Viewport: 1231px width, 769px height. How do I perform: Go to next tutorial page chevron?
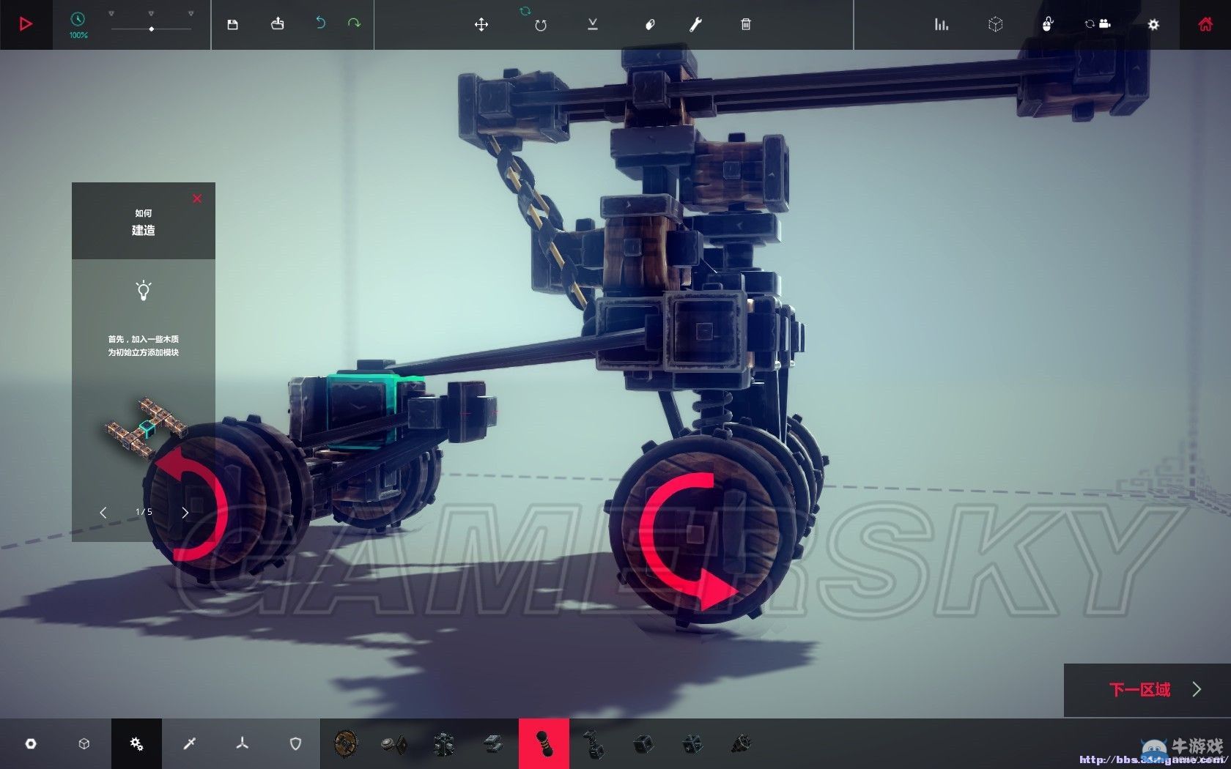(185, 513)
